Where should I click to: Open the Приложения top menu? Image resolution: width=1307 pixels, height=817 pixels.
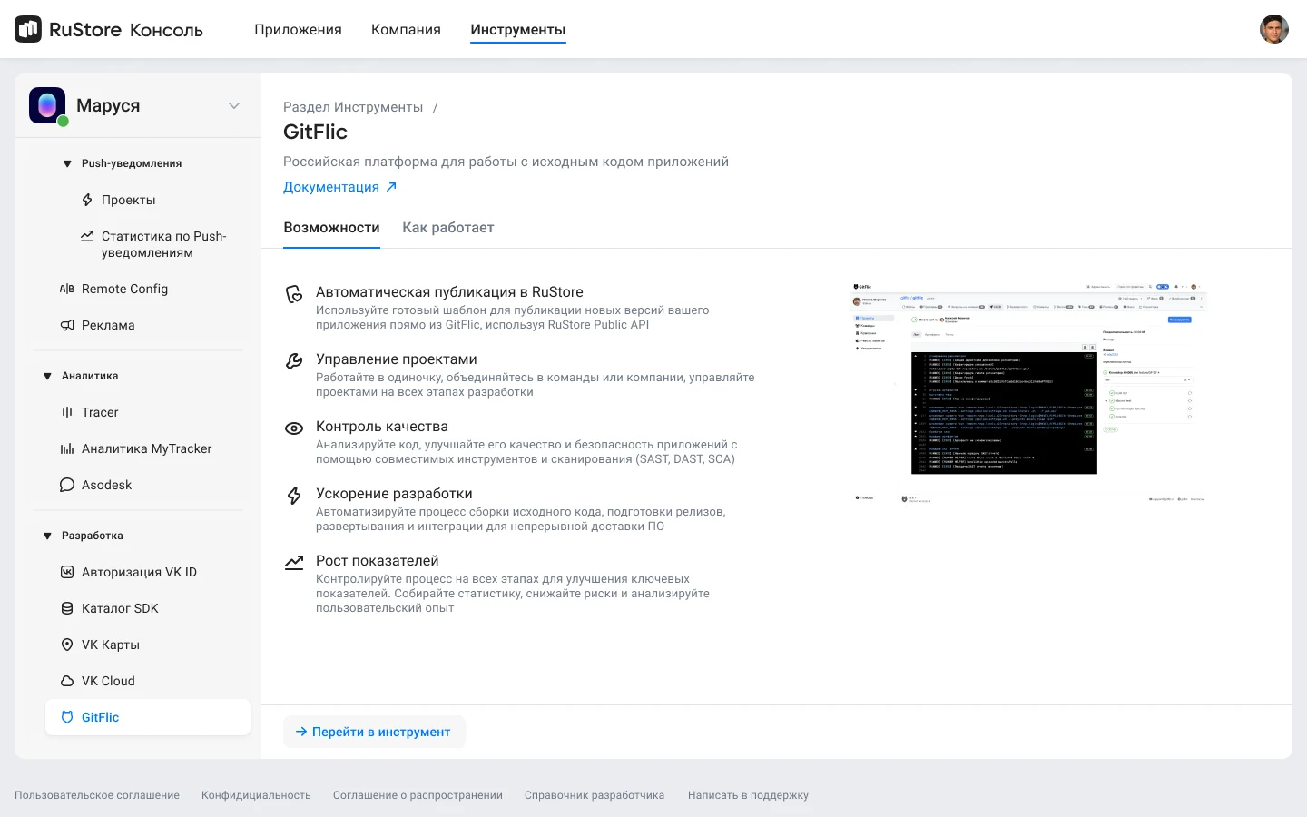(298, 29)
